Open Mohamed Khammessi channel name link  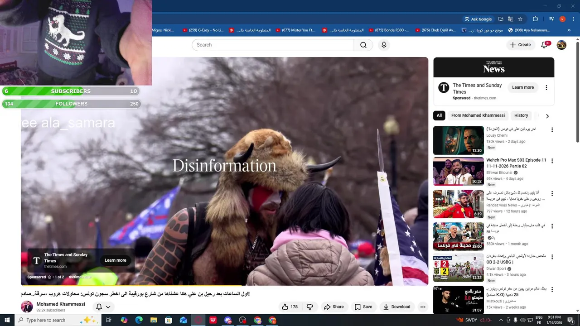click(61, 304)
